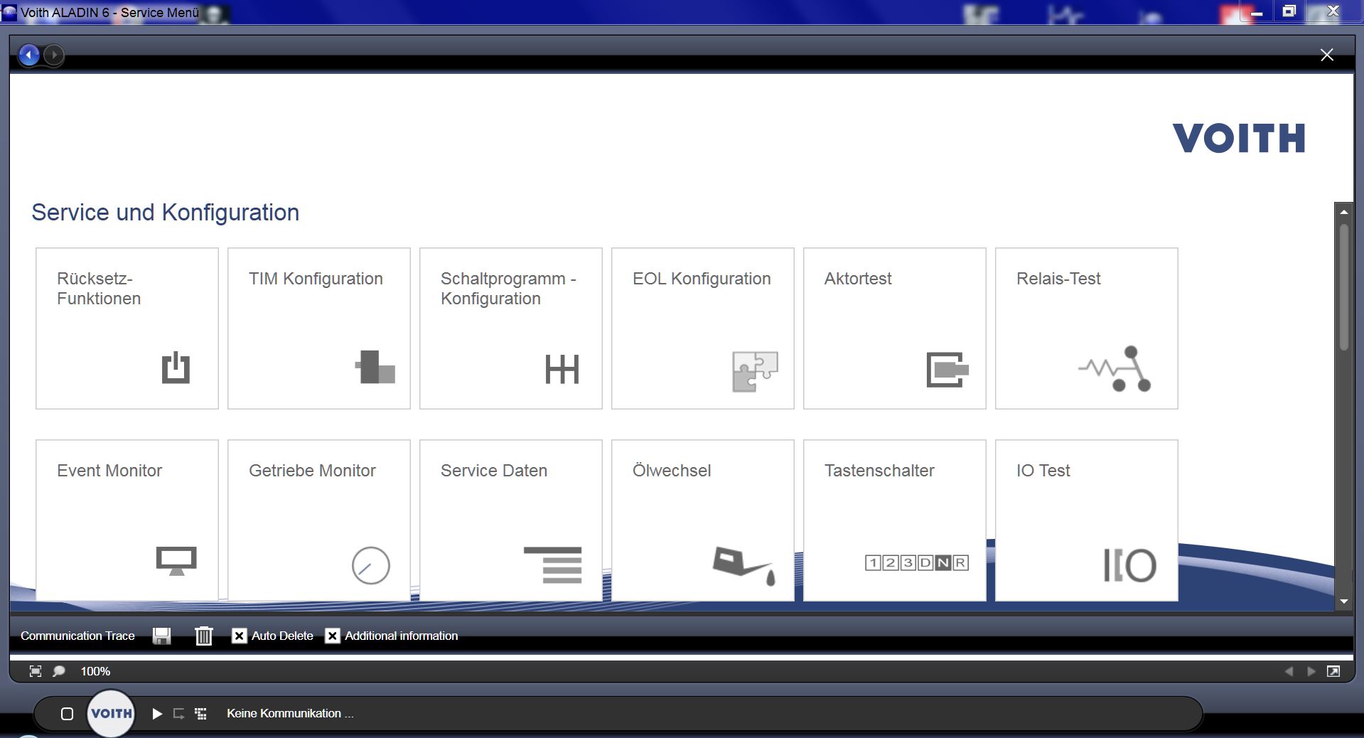Click the play button in bottom bar
Screen dimensions: 1364x738
click(157, 714)
